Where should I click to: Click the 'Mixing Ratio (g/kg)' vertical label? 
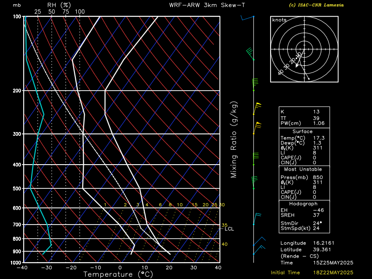pyautogui.click(x=234, y=140)
